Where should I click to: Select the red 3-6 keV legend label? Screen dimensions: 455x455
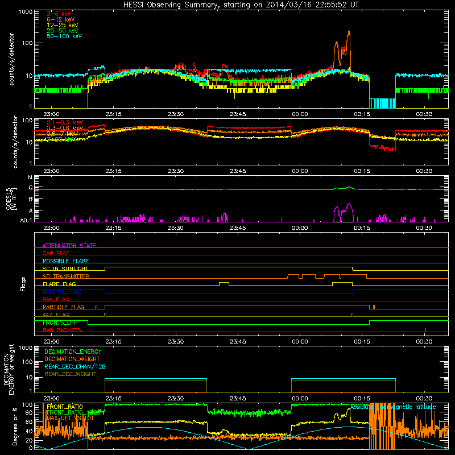[x=59, y=14]
